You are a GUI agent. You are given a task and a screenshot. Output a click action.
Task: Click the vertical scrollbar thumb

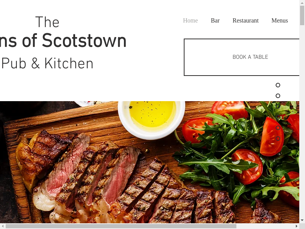click(302, 16)
